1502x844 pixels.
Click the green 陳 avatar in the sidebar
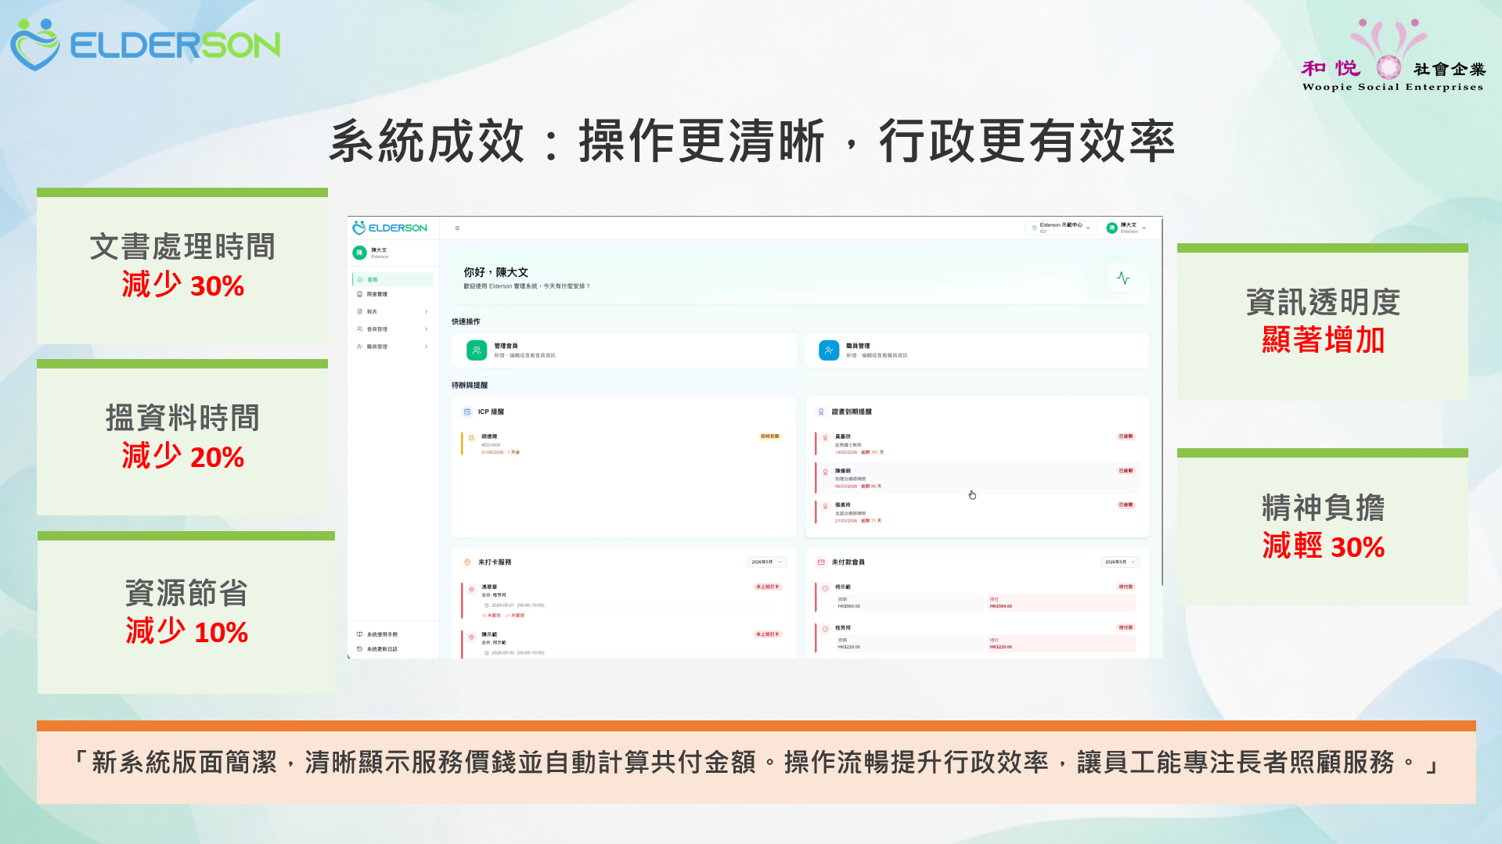pyautogui.click(x=359, y=253)
